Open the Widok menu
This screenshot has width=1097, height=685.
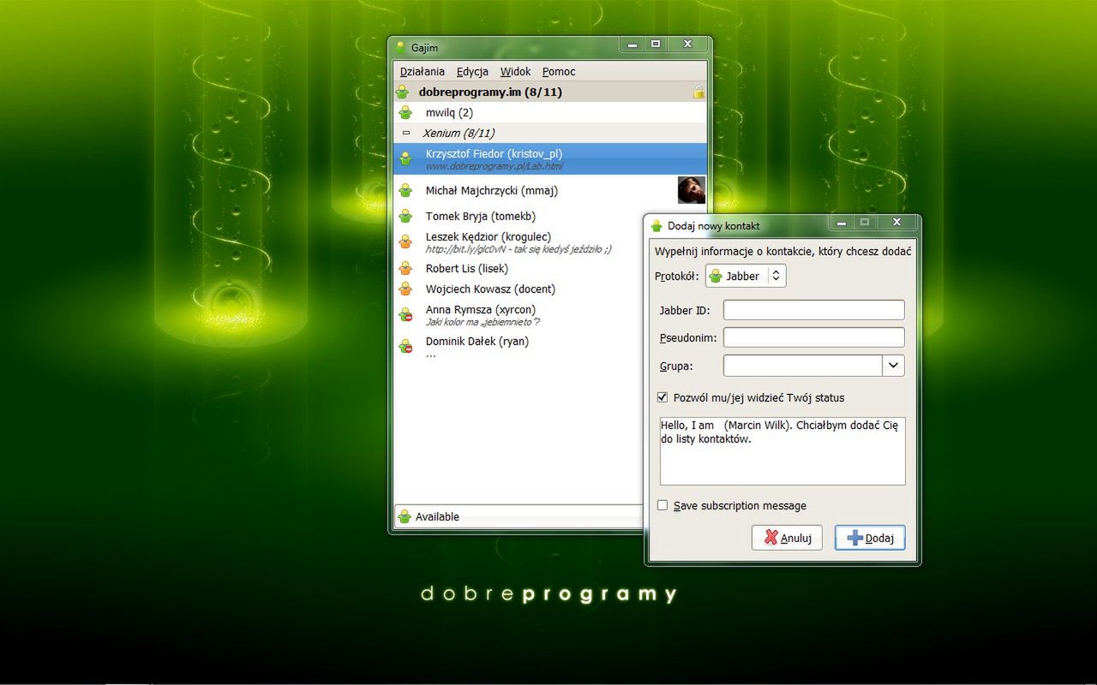[x=516, y=72]
